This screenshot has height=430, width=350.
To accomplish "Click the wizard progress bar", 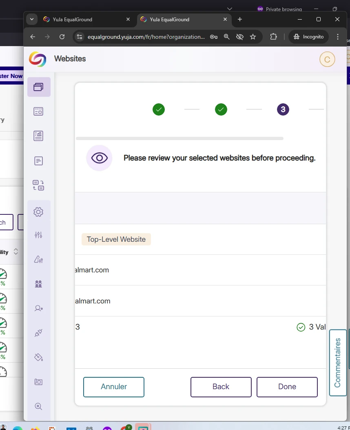I will (179, 138).
